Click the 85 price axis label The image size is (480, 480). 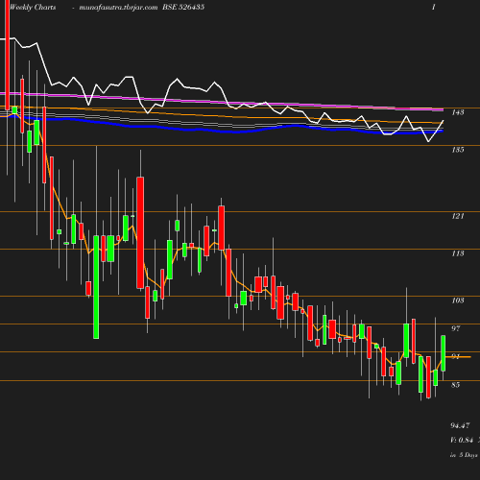point(456,385)
